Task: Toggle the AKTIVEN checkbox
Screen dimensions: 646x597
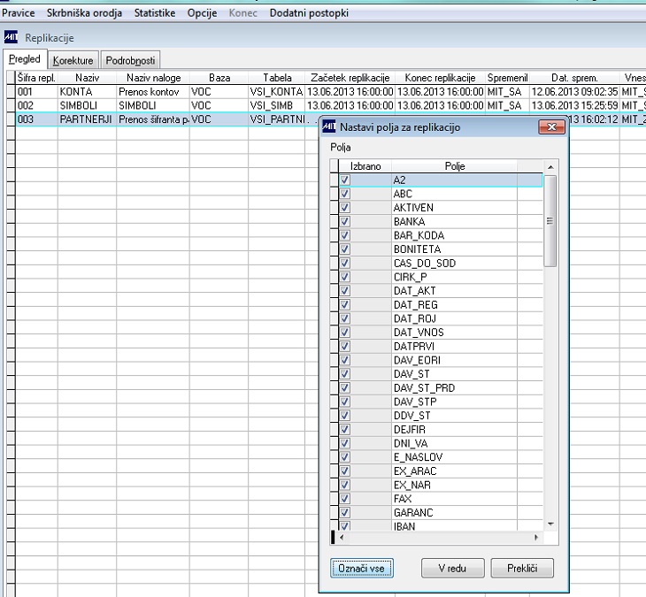Action: click(345, 208)
